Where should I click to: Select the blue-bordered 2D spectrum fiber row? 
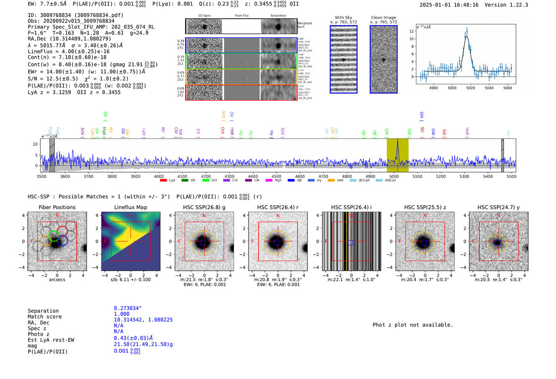pos(241,45)
